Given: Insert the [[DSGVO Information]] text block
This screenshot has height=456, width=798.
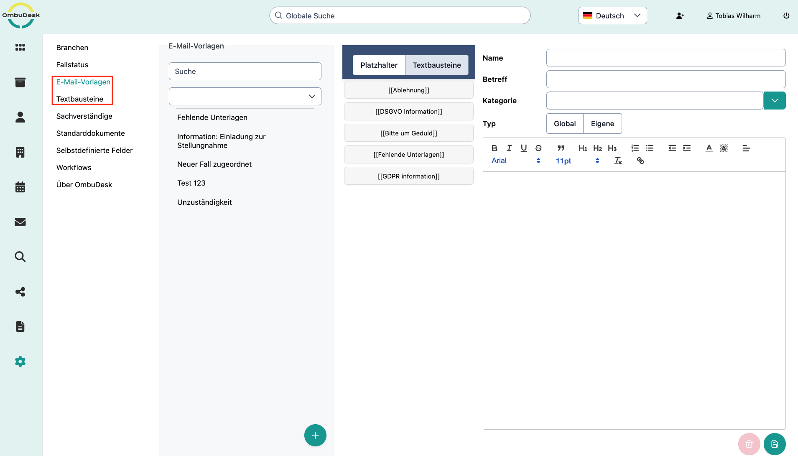Looking at the screenshot, I should tap(408, 111).
